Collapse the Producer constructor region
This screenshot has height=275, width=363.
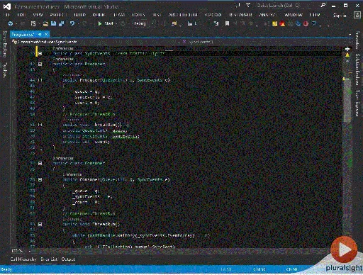coord(40,80)
